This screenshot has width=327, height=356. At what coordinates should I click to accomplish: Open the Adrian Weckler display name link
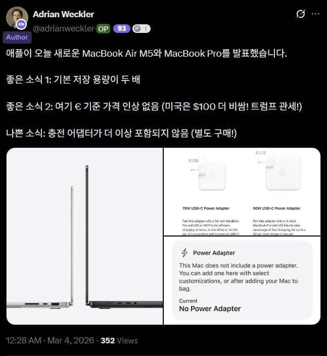pyautogui.click(x=64, y=14)
